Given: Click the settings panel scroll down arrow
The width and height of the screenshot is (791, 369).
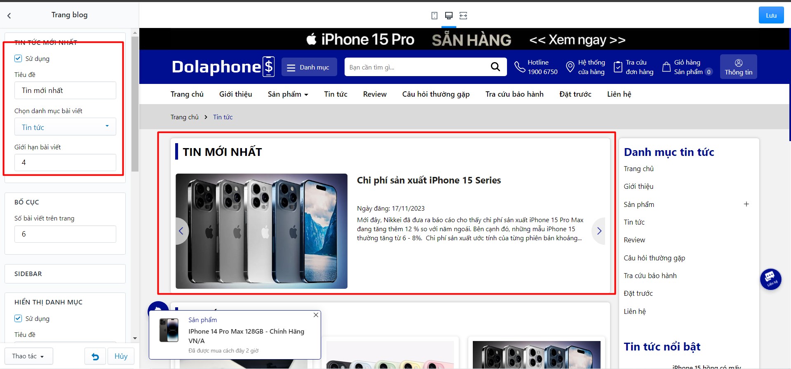Looking at the screenshot, I should 135,339.
